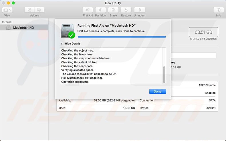
Task: Click "File system check exit code is 0."
Action: 82,78
